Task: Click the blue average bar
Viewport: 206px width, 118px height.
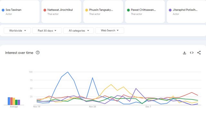Action: coord(9,101)
